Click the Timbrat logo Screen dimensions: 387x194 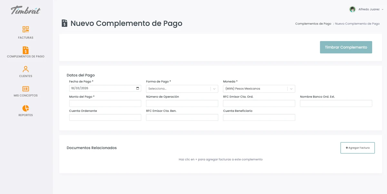(25, 10)
